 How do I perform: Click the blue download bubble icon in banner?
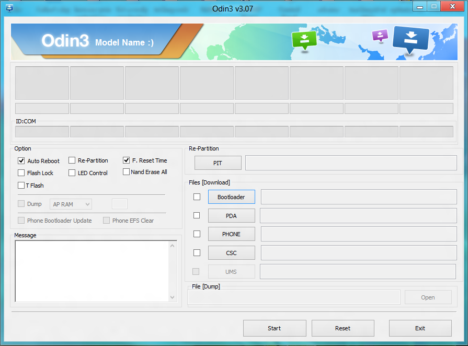[410, 39]
